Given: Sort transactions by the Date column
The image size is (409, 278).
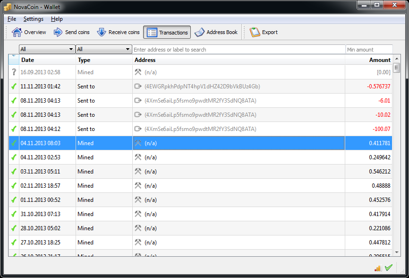Looking at the screenshot, I should pyautogui.click(x=27, y=60).
